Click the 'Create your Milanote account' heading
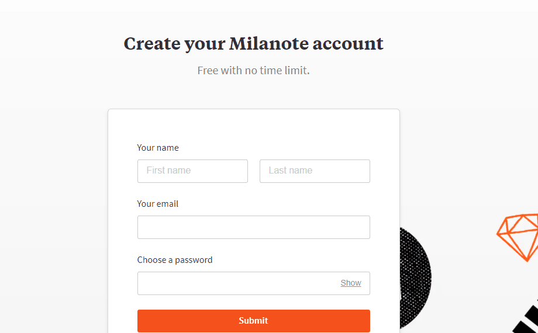The width and height of the screenshot is (538, 333). tap(254, 44)
